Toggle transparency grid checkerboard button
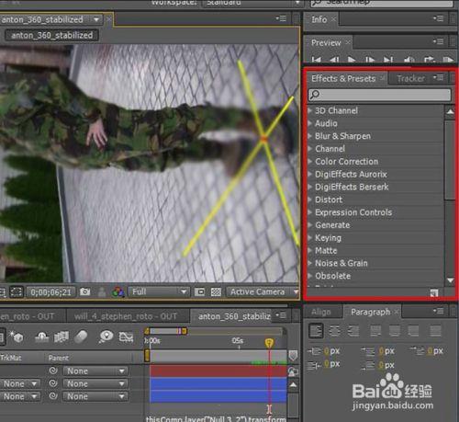Screen dimensions: 459x422 pos(216,291)
